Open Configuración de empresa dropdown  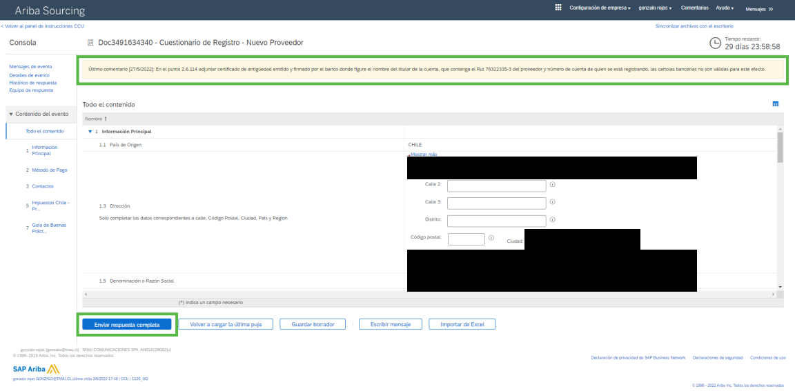click(x=600, y=8)
